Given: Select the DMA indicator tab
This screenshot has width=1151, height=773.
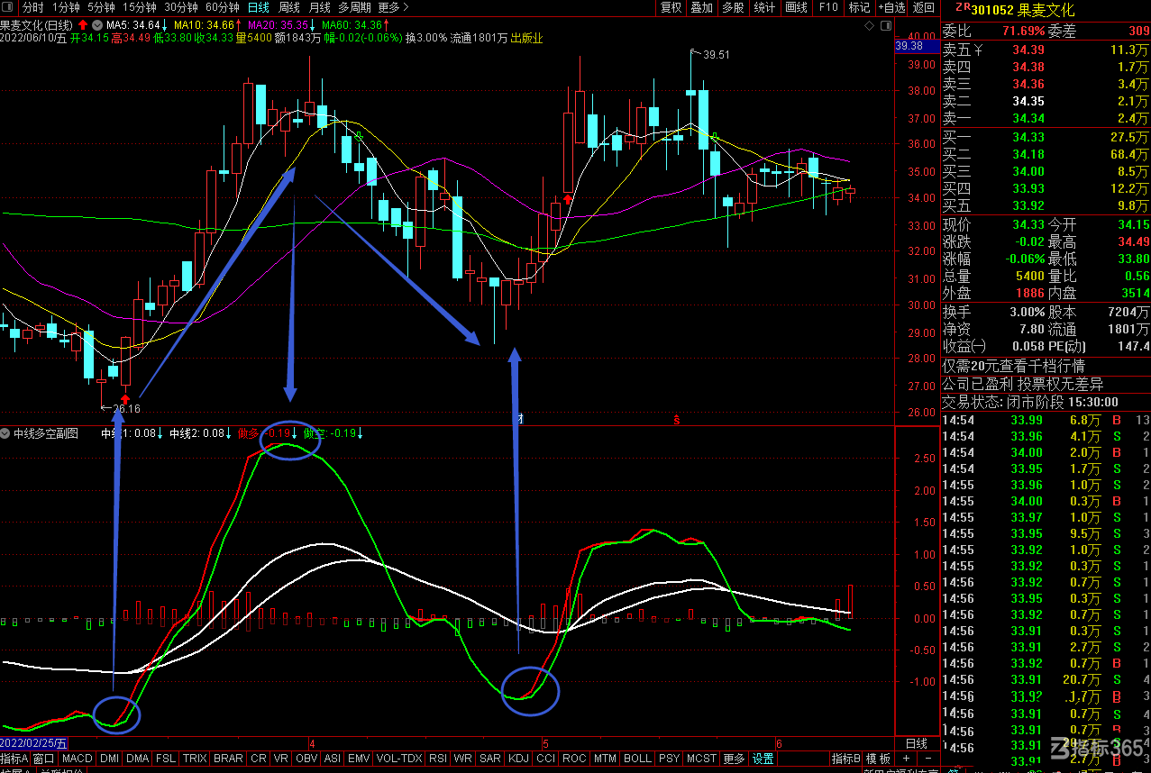Looking at the screenshot, I should (x=138, y=759).
